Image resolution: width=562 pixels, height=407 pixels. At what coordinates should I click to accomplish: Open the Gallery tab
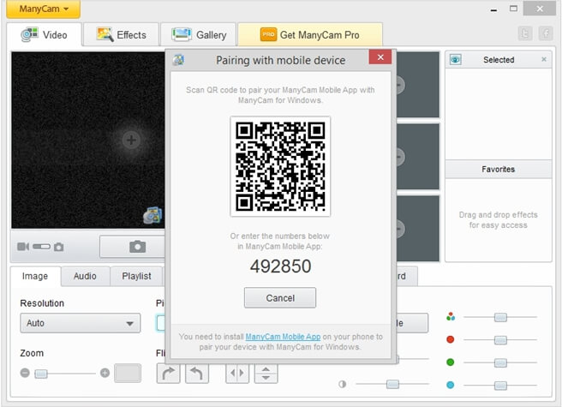[x=199, y=35]
